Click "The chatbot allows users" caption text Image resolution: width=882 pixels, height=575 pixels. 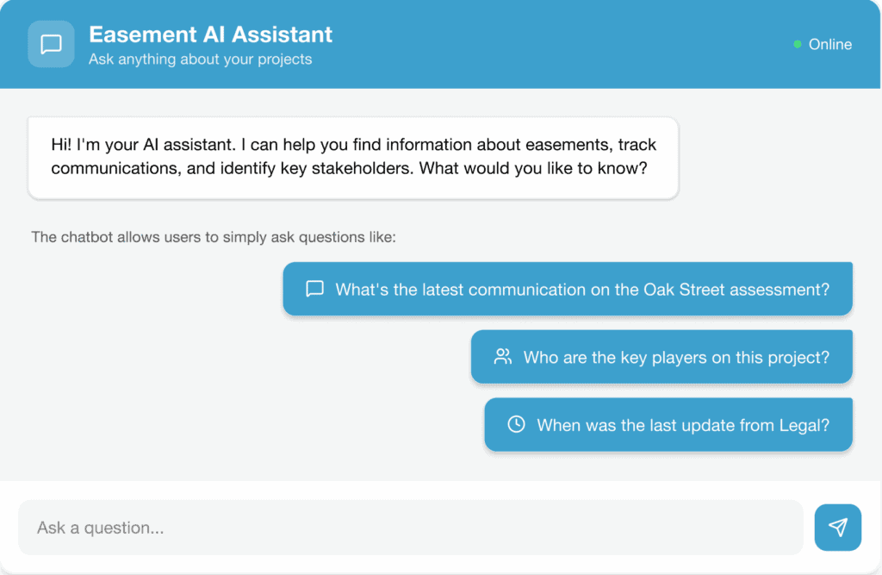pos(213,236)
